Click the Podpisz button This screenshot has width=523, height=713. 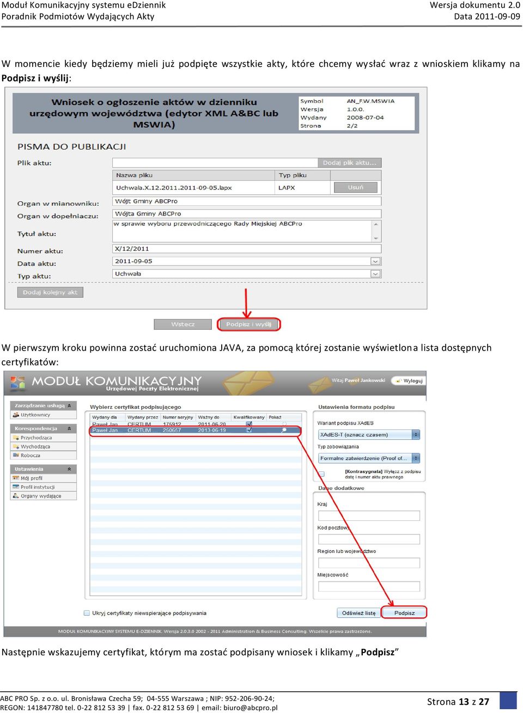coord(404,613)
